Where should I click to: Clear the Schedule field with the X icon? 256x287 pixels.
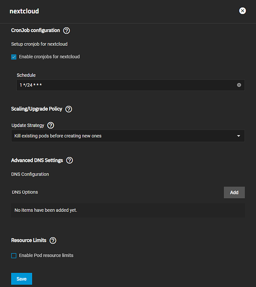click(239, 85)
